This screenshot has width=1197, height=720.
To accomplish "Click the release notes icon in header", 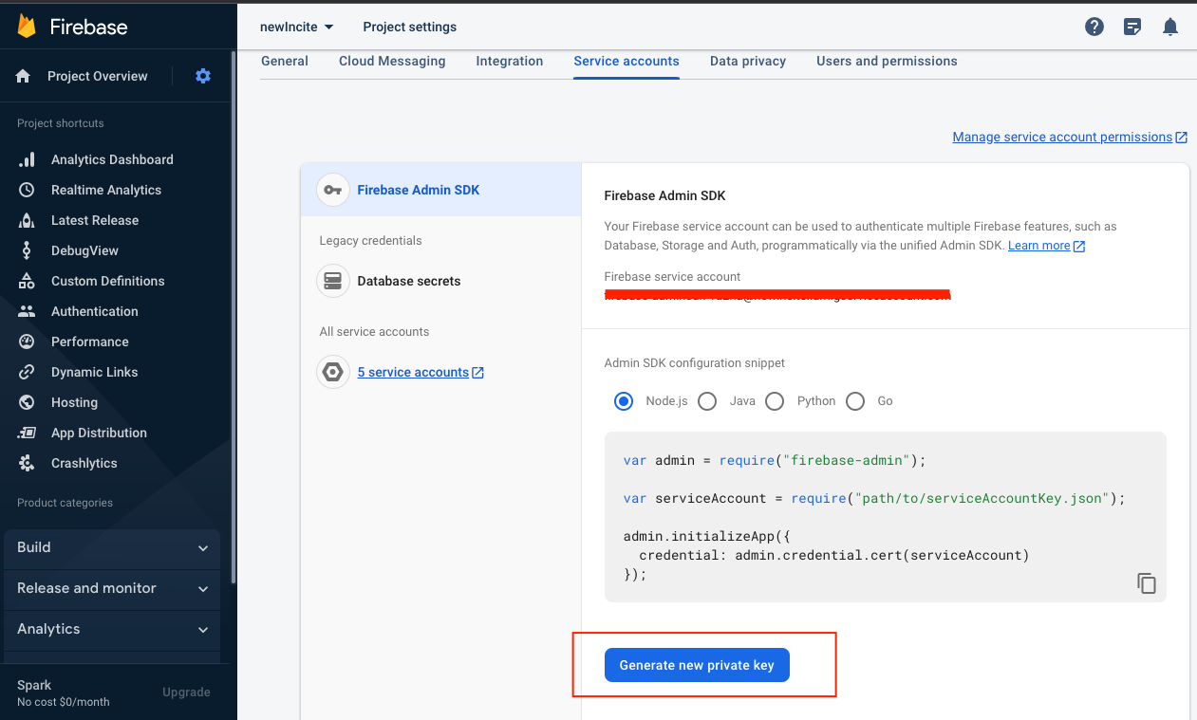I will point(1132,27).
